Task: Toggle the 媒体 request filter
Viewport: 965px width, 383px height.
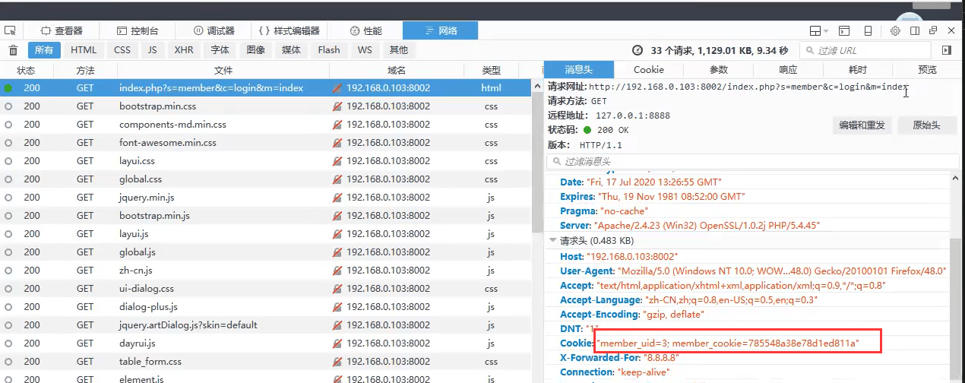Action: 292,50
